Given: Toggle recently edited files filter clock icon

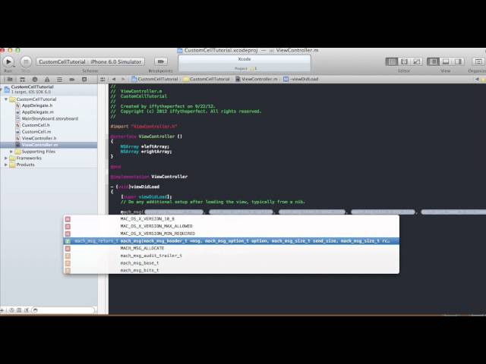Looking at the screenshot, I should pyautogui.click(x=11, y=310).
